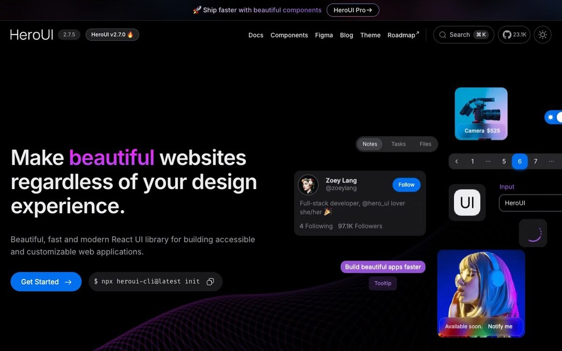
Task: Click the 'Build beautiful apps faster' tooltip bubble
Action: click(x=383, y=267)
